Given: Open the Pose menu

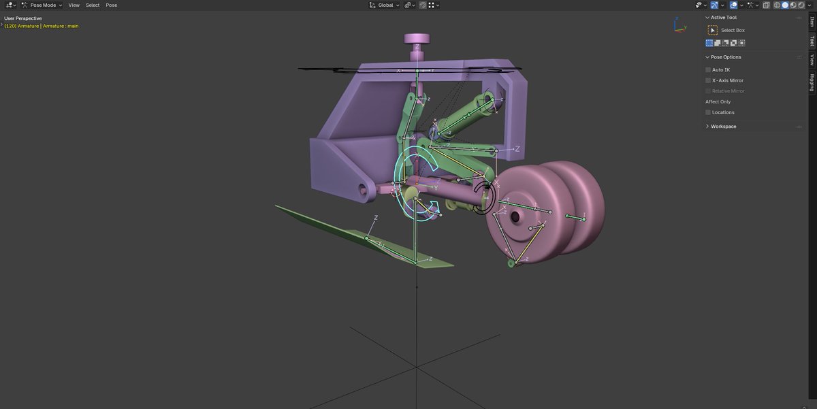Looking at the screenshot, I should click(111, 5).
